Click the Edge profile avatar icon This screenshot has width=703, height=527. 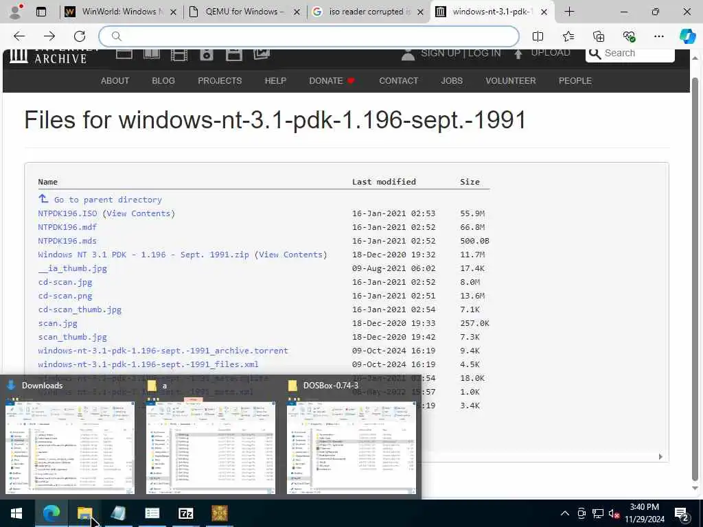[16, 12]
